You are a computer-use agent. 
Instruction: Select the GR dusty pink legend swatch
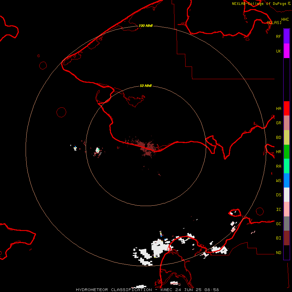tap(286, 123)
